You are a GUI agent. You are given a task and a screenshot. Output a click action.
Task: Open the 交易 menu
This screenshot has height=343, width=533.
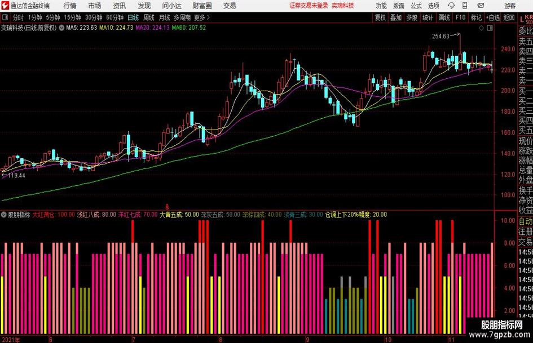(x=230, y=6)
